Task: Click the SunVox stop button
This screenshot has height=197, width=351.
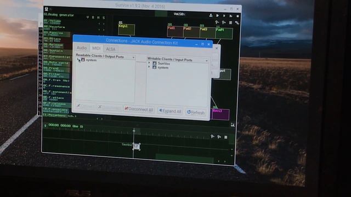Action: click(x=237, y=16)
